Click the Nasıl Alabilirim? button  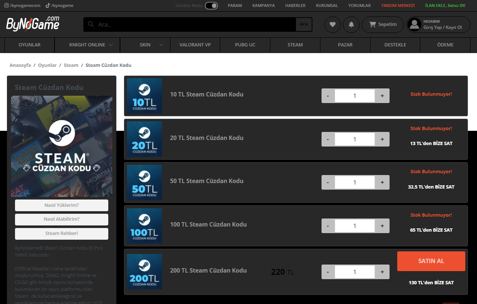(61, 220)
